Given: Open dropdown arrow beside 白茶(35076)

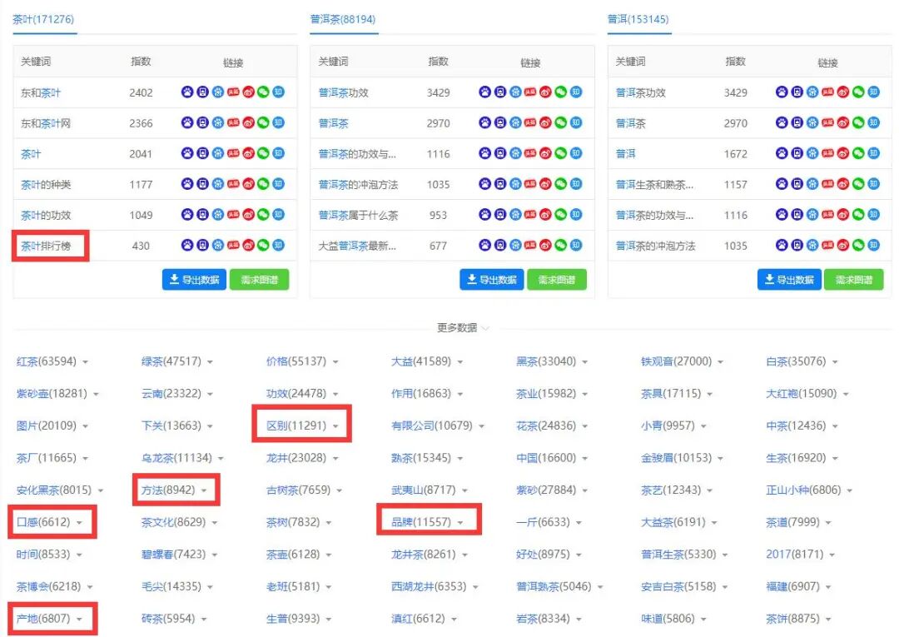Looking at the screenshot, I should tap(835, 362).
